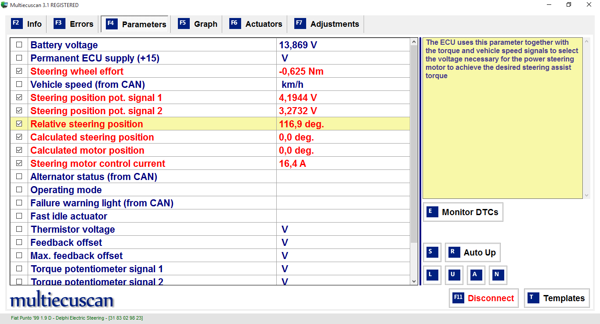Click the -0,625 Nm value
The image size is (600, 324).
pos(301,72)
